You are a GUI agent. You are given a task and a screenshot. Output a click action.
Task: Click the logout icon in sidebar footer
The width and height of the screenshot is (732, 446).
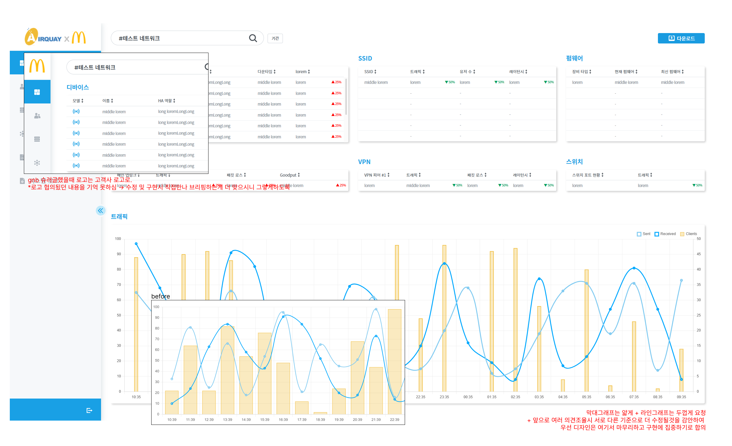89,410
